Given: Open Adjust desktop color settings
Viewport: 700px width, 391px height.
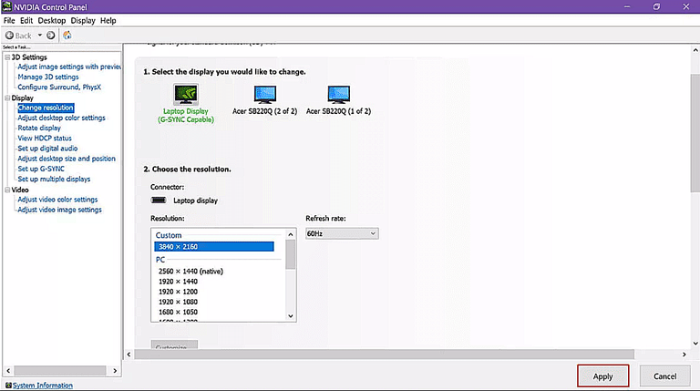Looking at the screenshot, I should point(62,118).
